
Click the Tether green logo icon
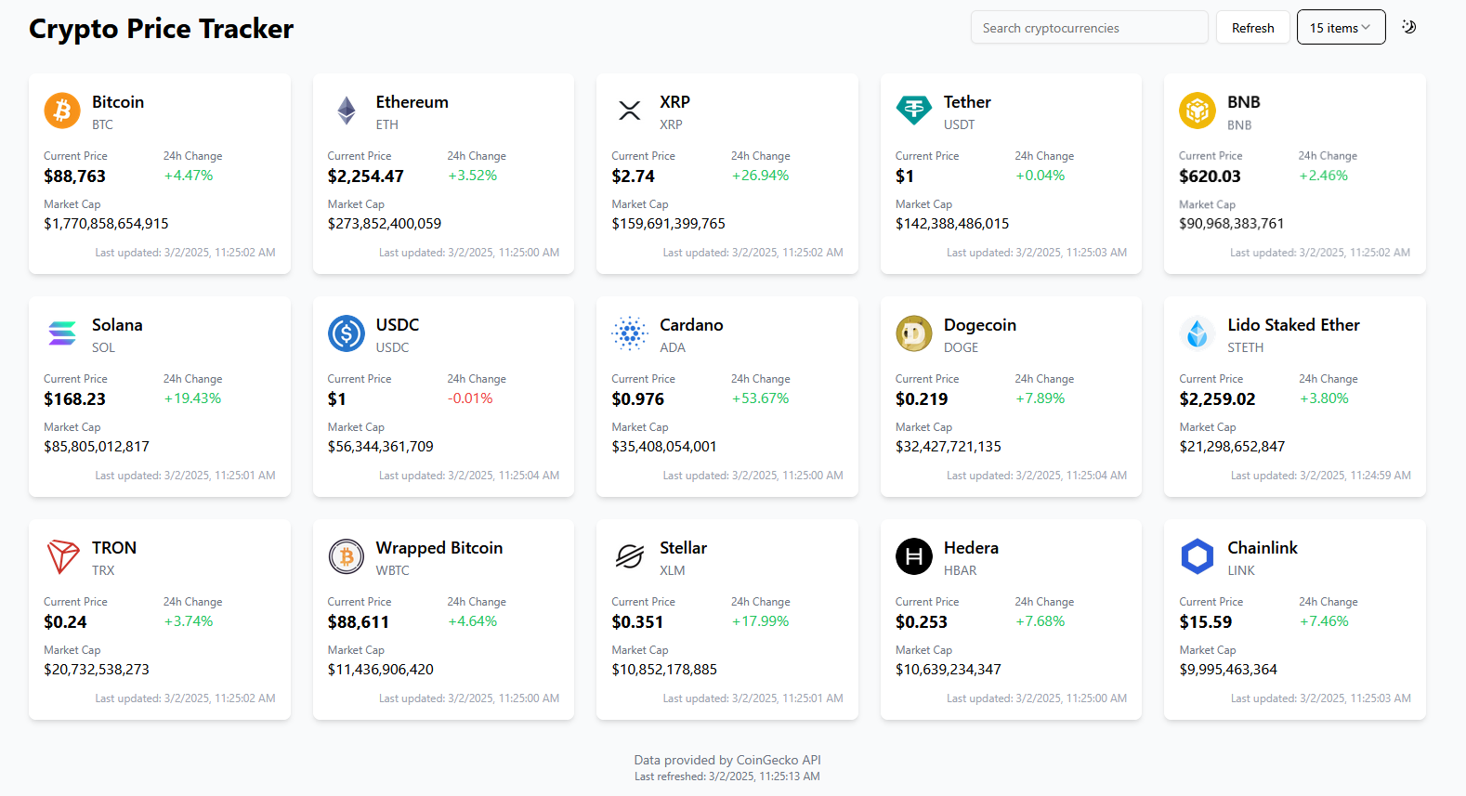tap(914, 111)
